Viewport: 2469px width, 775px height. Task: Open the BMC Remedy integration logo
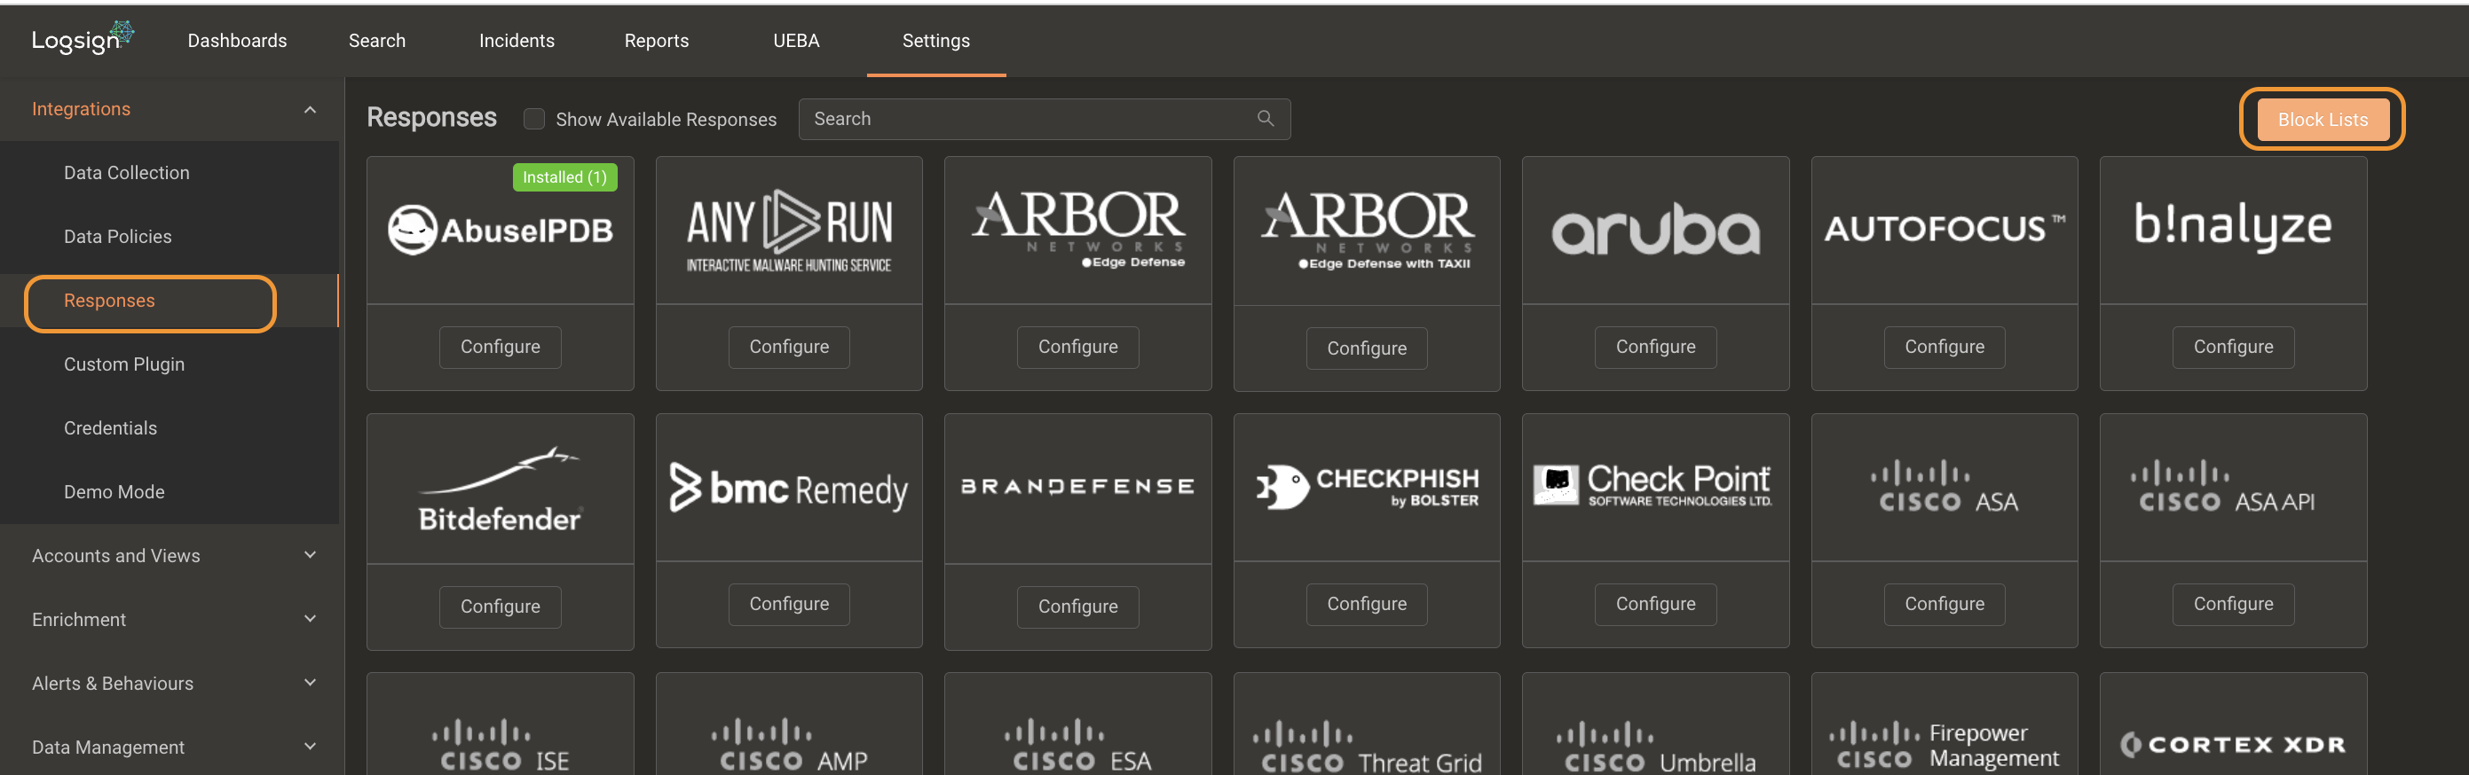point(789,489)
